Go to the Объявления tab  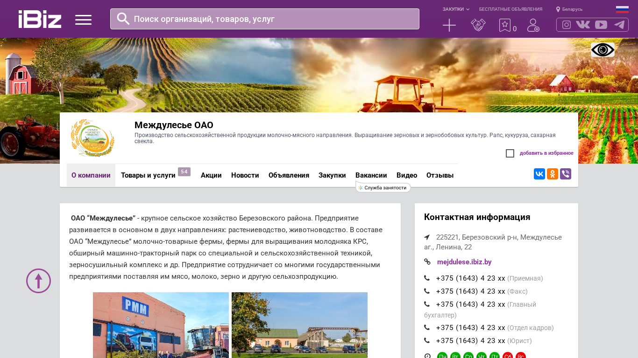coord(289,175)
